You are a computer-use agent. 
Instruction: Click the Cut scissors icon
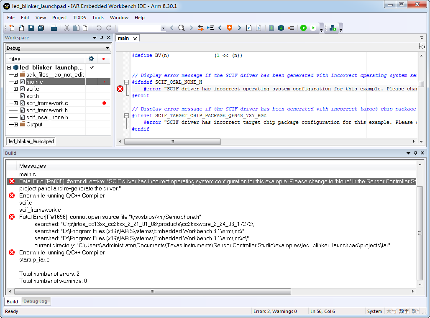[x=67, y=28]
